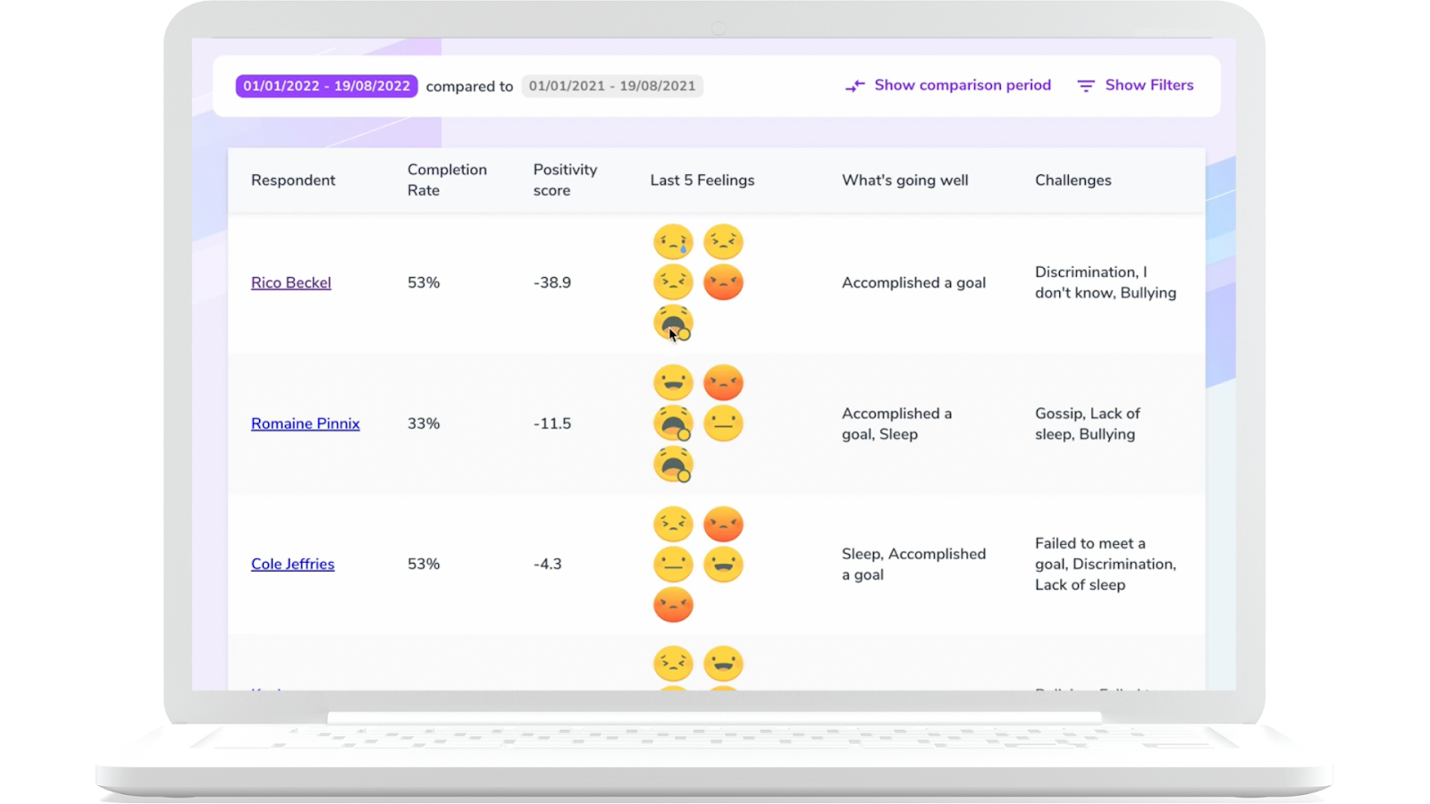Click 'Accomplished a goal, Sleep' cell
The image size is (1430, 804).
[x=897, y=423]
